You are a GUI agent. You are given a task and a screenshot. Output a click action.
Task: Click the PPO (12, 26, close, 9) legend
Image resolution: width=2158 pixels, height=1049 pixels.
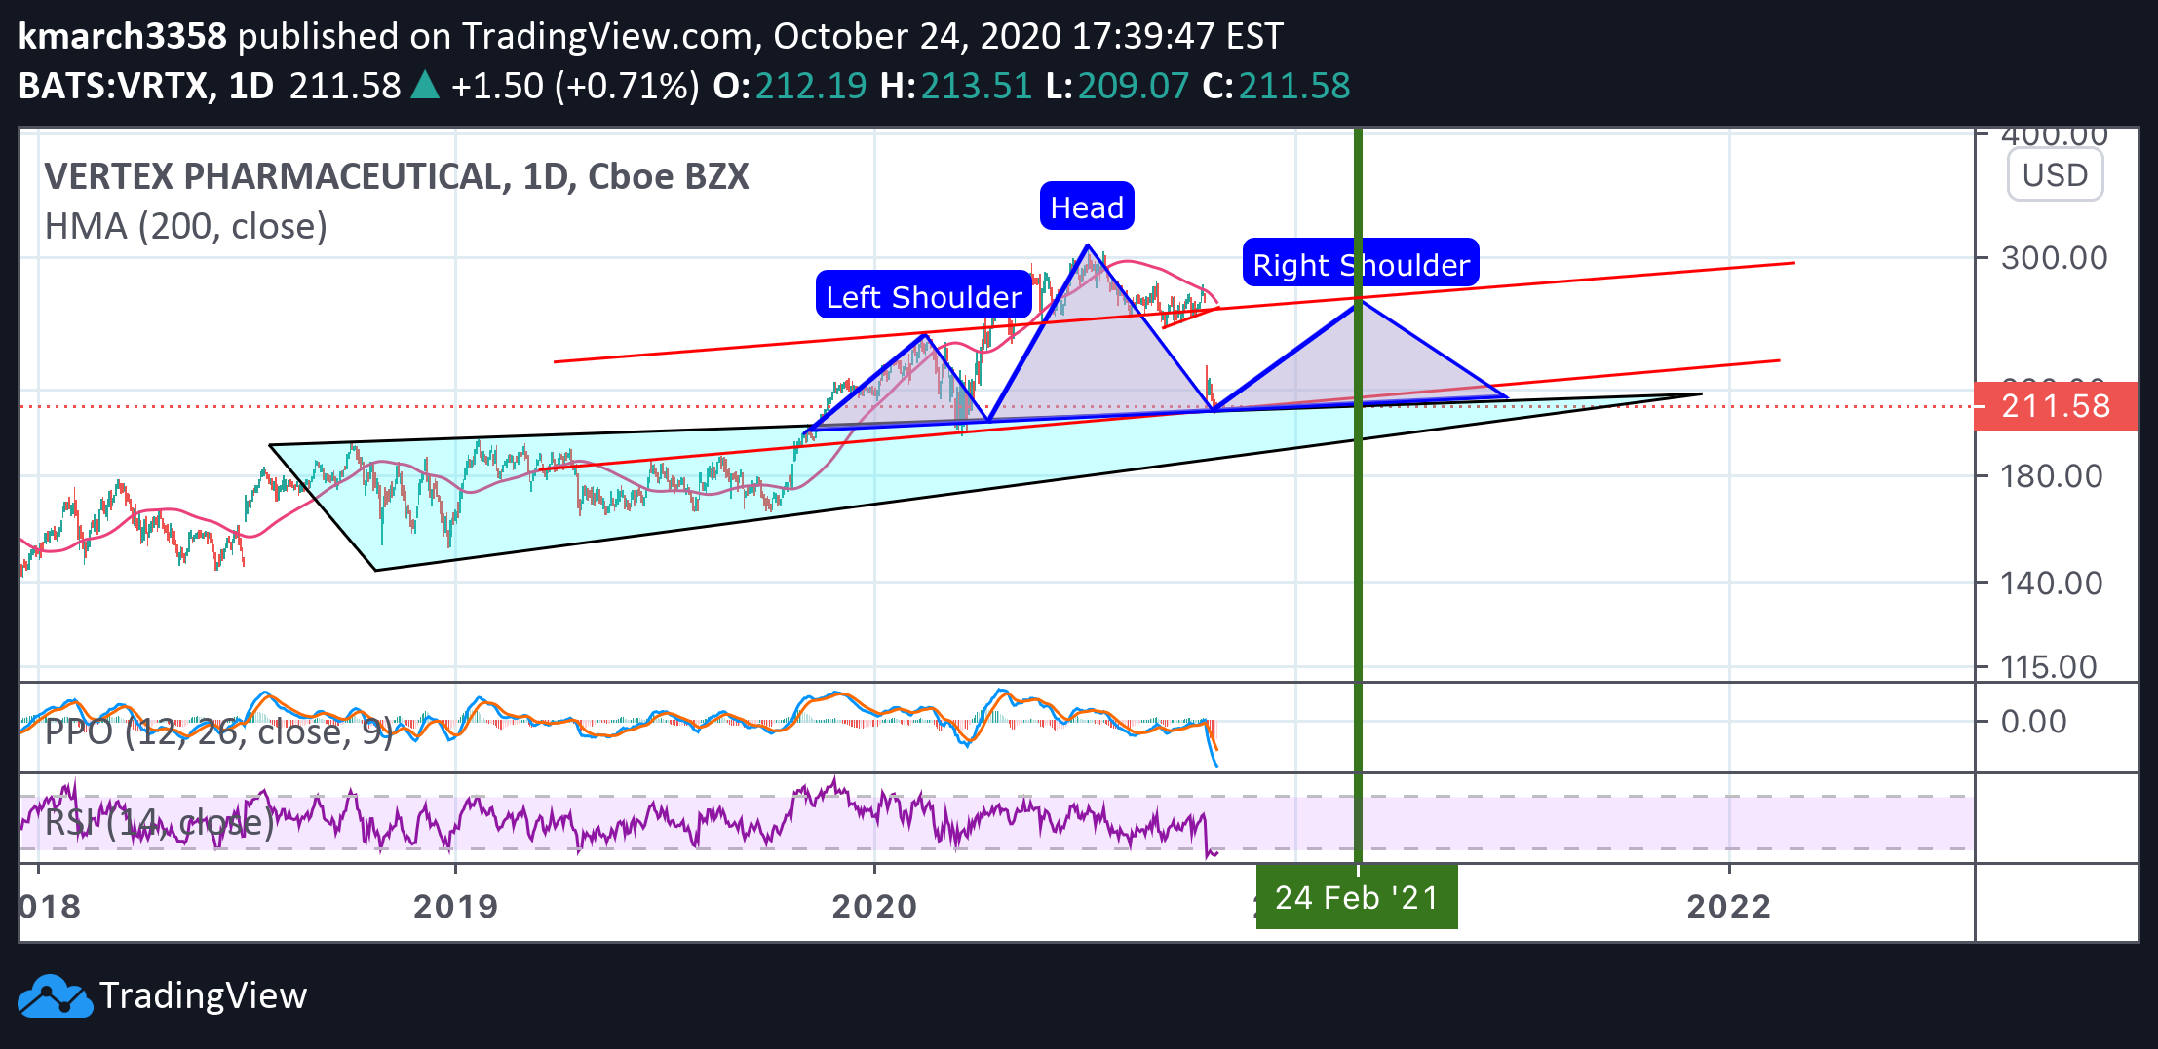pyautogui.click(x=218, y=731)
